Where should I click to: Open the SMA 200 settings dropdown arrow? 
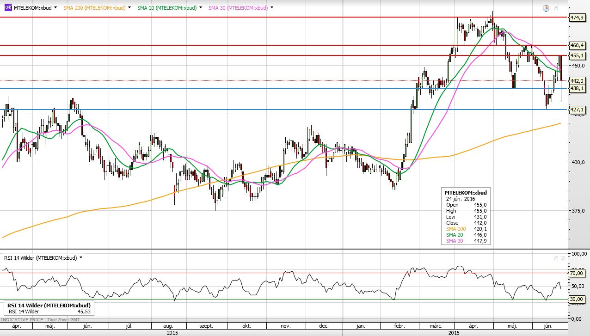click(129, 7)
